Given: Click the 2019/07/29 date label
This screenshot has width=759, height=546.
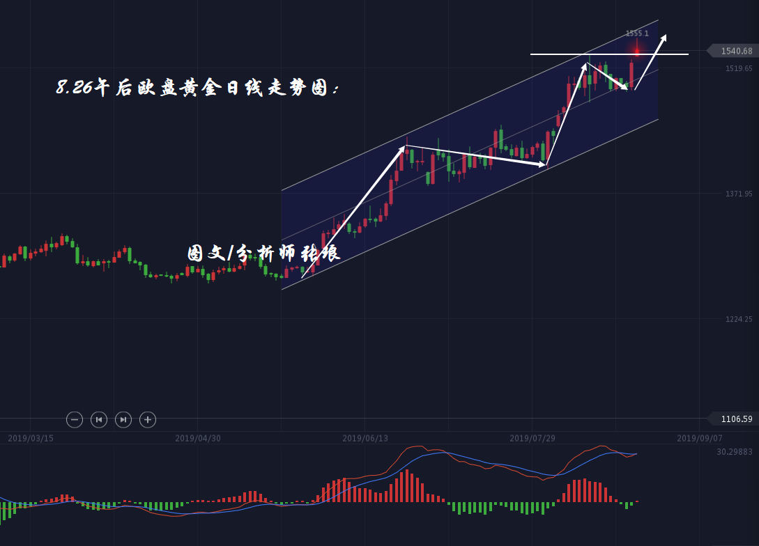Looking at the screenshot, I should (532, 438).
